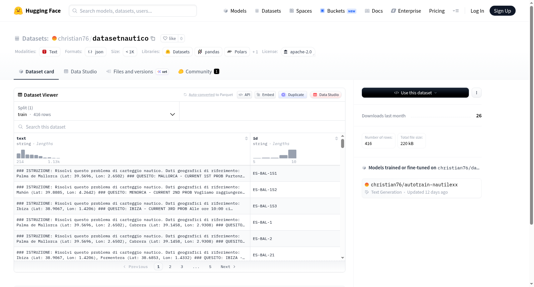Click the red Data Studio button

326,95
